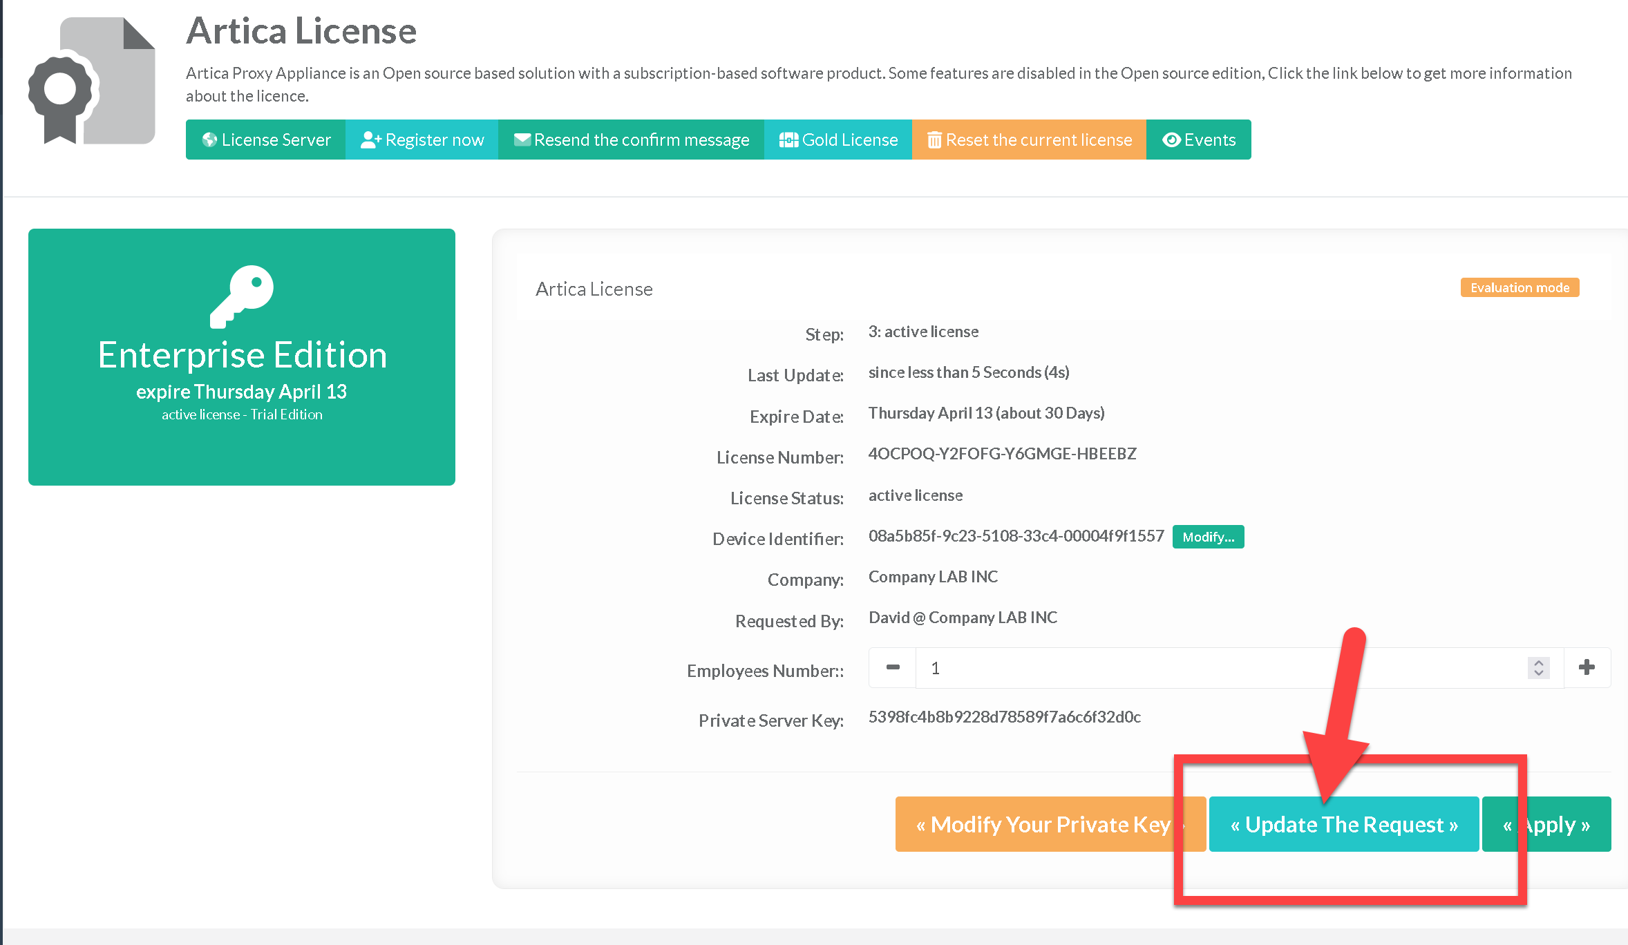Click the add-user icon on Register now

tap(371, 140)
